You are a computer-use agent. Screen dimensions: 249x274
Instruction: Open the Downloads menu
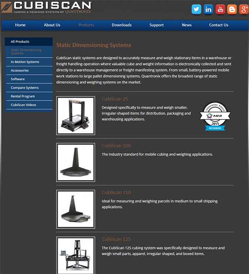(121, 25)
